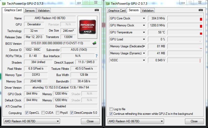208x128 pixels.
Task: Switch to Validation tab in left window
Action: coord(43,11)
